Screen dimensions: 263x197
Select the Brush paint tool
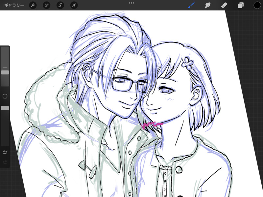point(191,5)
